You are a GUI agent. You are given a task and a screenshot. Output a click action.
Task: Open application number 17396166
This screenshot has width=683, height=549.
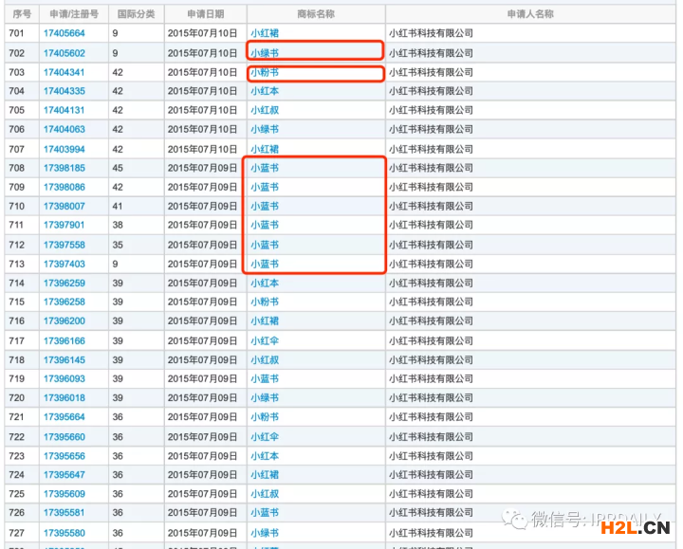[x=65, y=341]
